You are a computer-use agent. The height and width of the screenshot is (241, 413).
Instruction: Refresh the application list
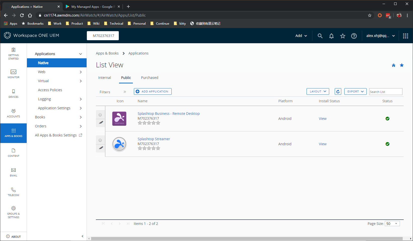[338, 91]
